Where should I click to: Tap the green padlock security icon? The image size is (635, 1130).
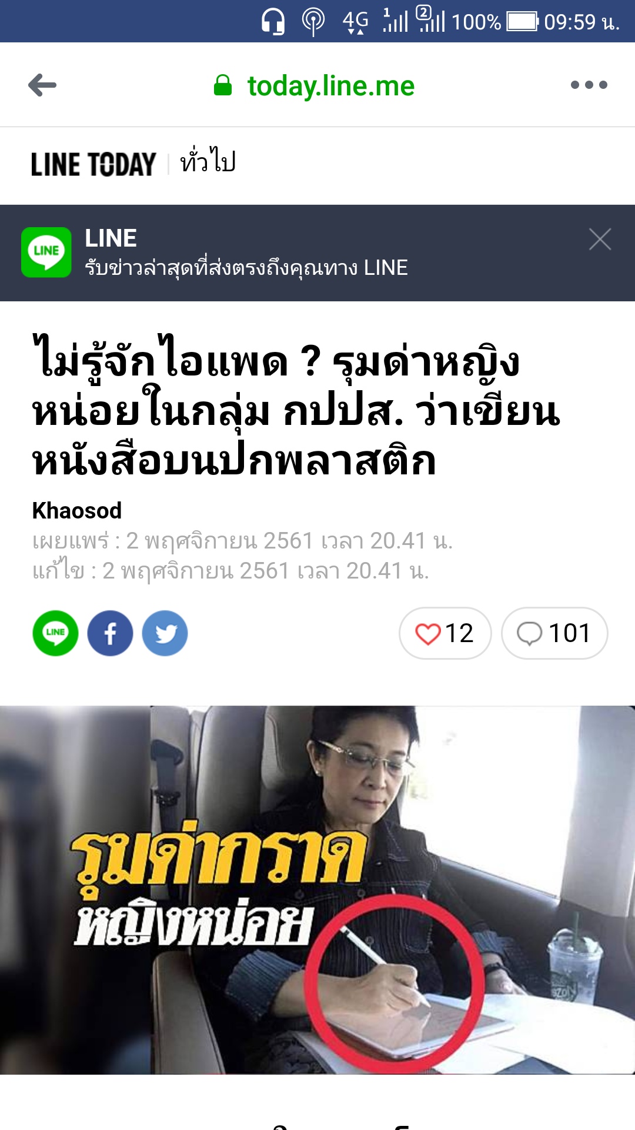click(x=222, y=85)
